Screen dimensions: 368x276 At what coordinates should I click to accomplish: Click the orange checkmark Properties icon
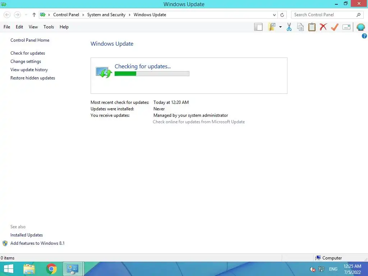pos(335,27)
